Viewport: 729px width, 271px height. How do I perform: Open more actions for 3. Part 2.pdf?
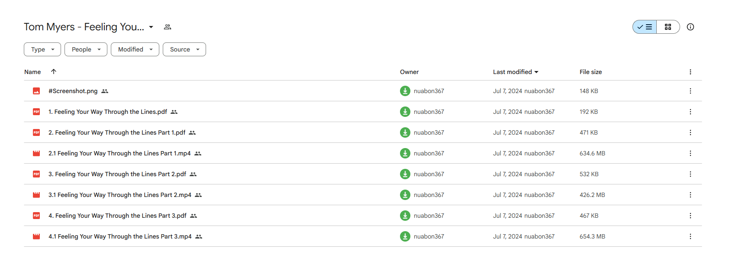(x=690, y=174)
